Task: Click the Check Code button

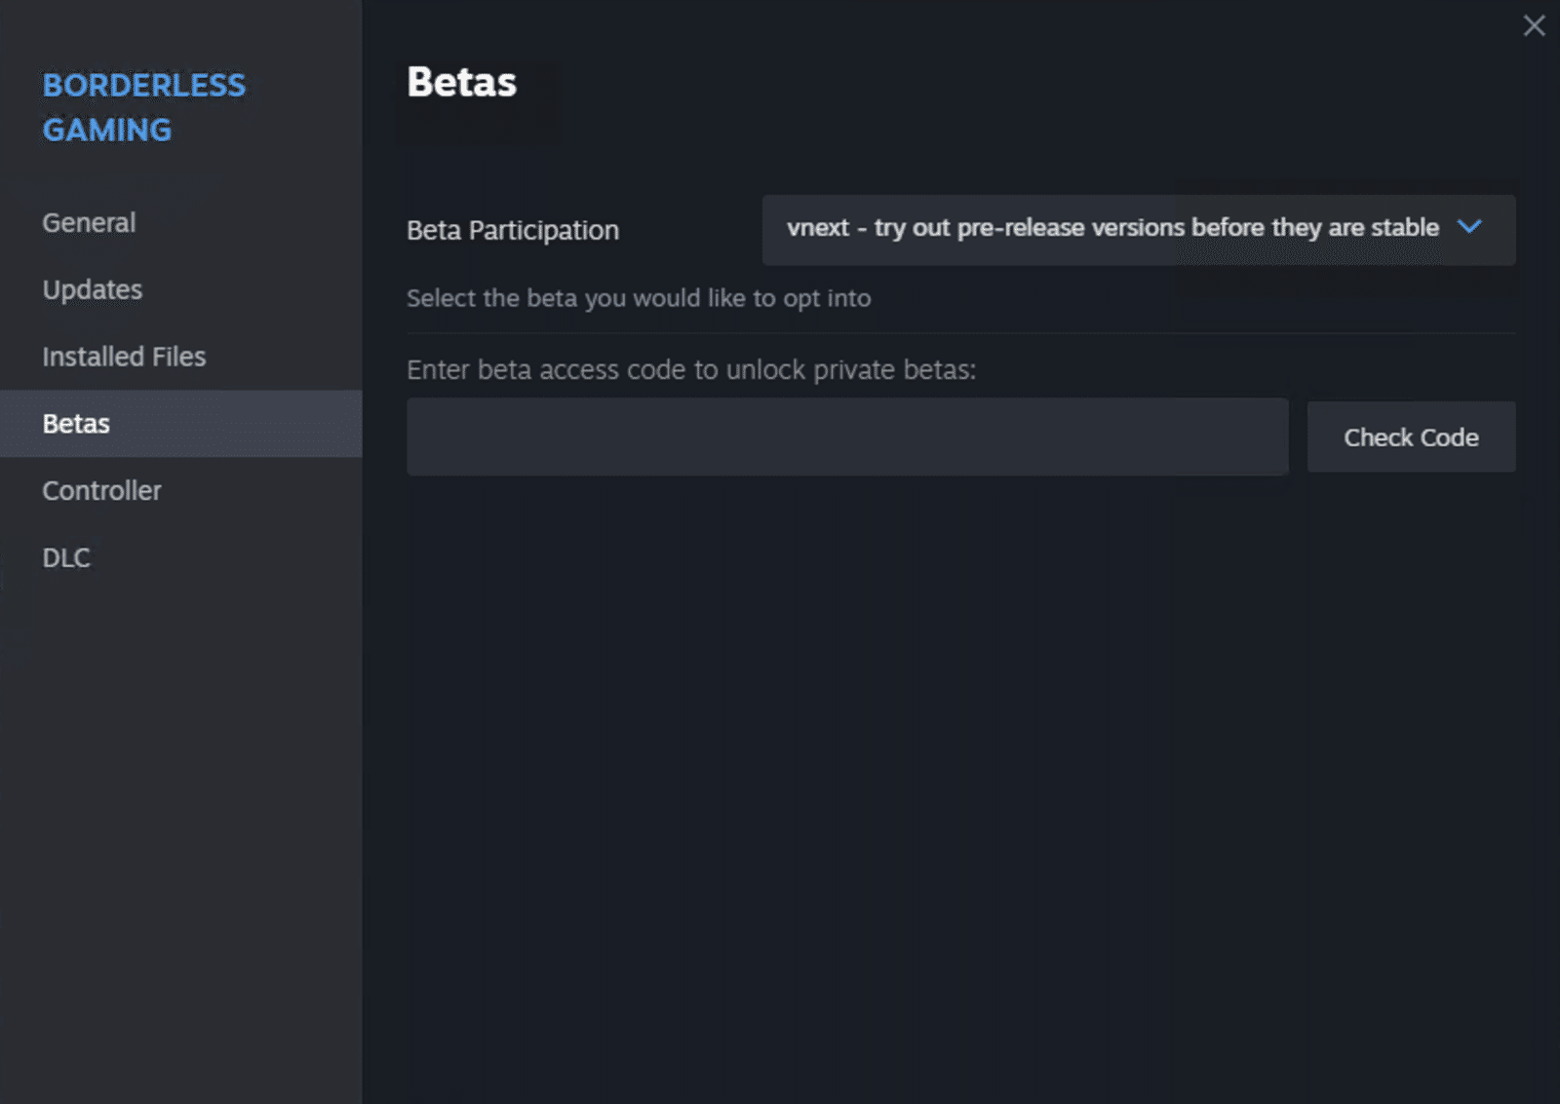Action: (1411, 438)
